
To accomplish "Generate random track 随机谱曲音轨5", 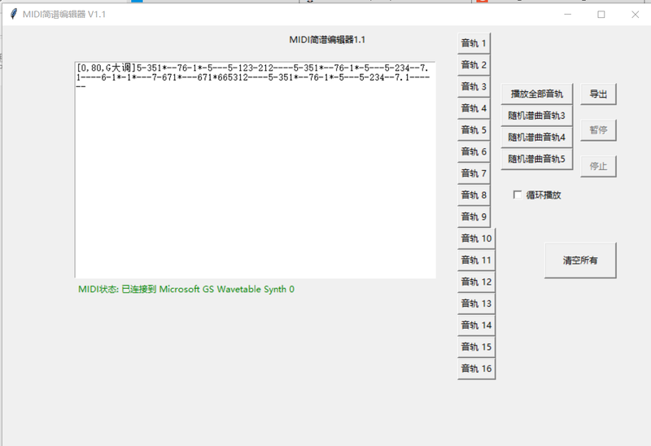I will coord(537,159).
